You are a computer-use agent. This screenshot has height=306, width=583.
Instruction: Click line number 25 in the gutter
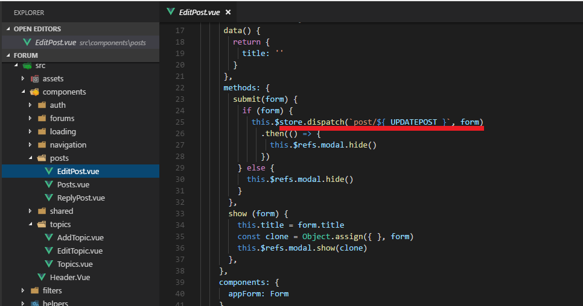(x=180, y=122)
